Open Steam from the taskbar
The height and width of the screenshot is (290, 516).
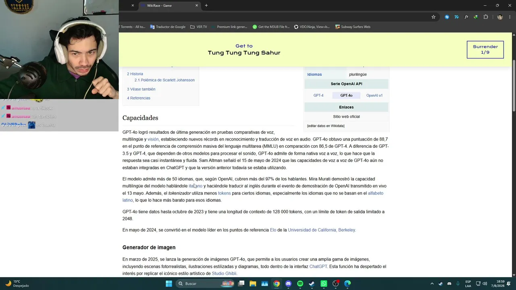312,284
